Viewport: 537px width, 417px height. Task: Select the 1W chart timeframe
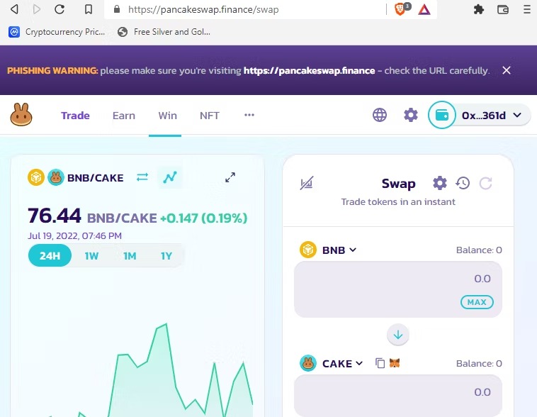point(91,256)
